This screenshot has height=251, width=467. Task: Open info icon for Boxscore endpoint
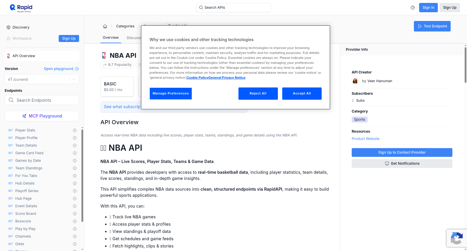(75, 221)
